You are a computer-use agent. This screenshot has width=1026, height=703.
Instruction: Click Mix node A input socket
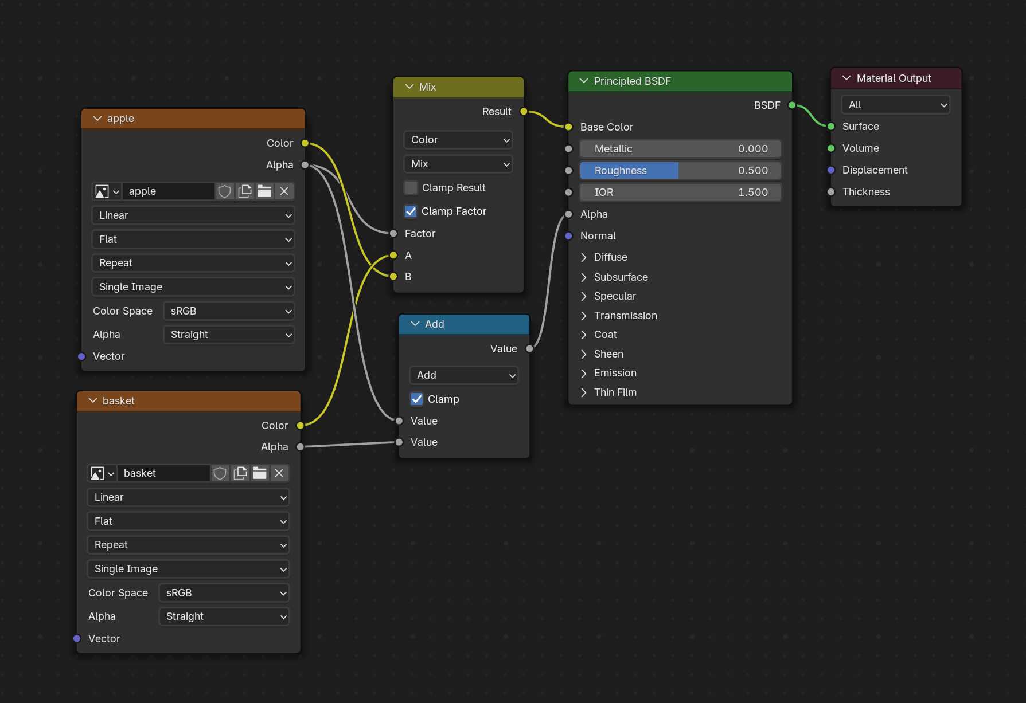pyautogui.click(x=393, y=255)
